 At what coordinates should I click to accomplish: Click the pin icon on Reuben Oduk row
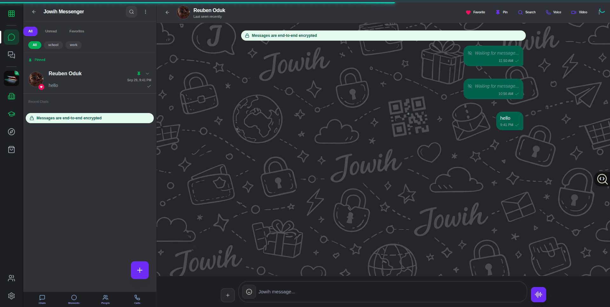[139, 73]
